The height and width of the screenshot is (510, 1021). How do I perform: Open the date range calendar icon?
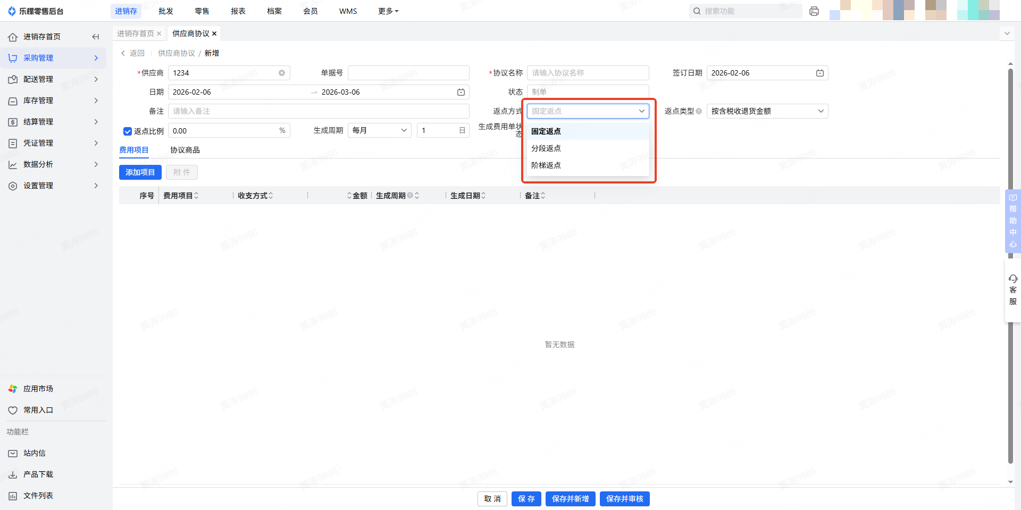(461, 92)
